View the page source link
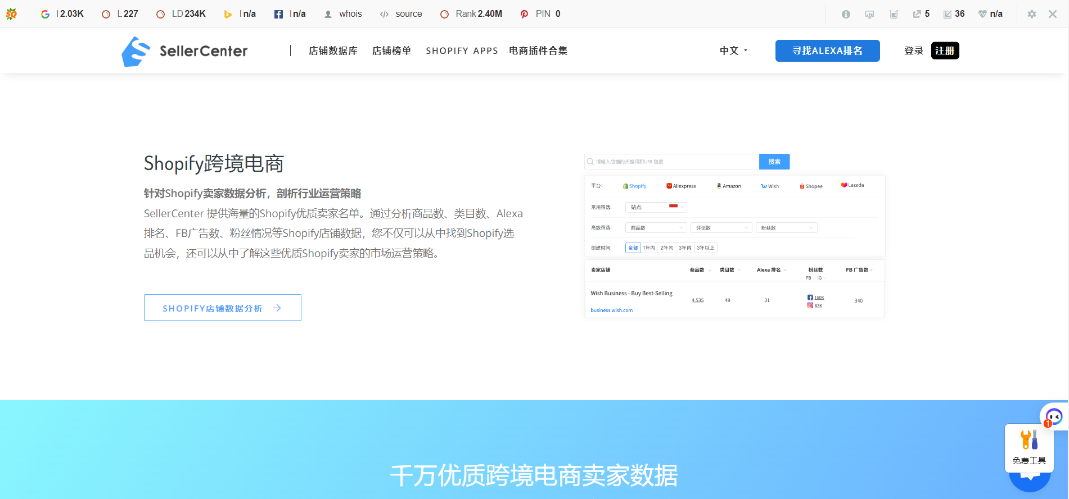Screen dimensions: 1069x499 [401, 14]
